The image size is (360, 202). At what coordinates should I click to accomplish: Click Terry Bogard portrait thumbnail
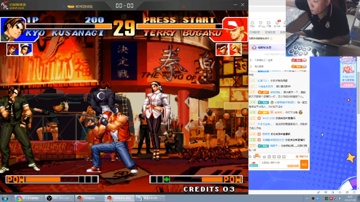coord(235,29)
